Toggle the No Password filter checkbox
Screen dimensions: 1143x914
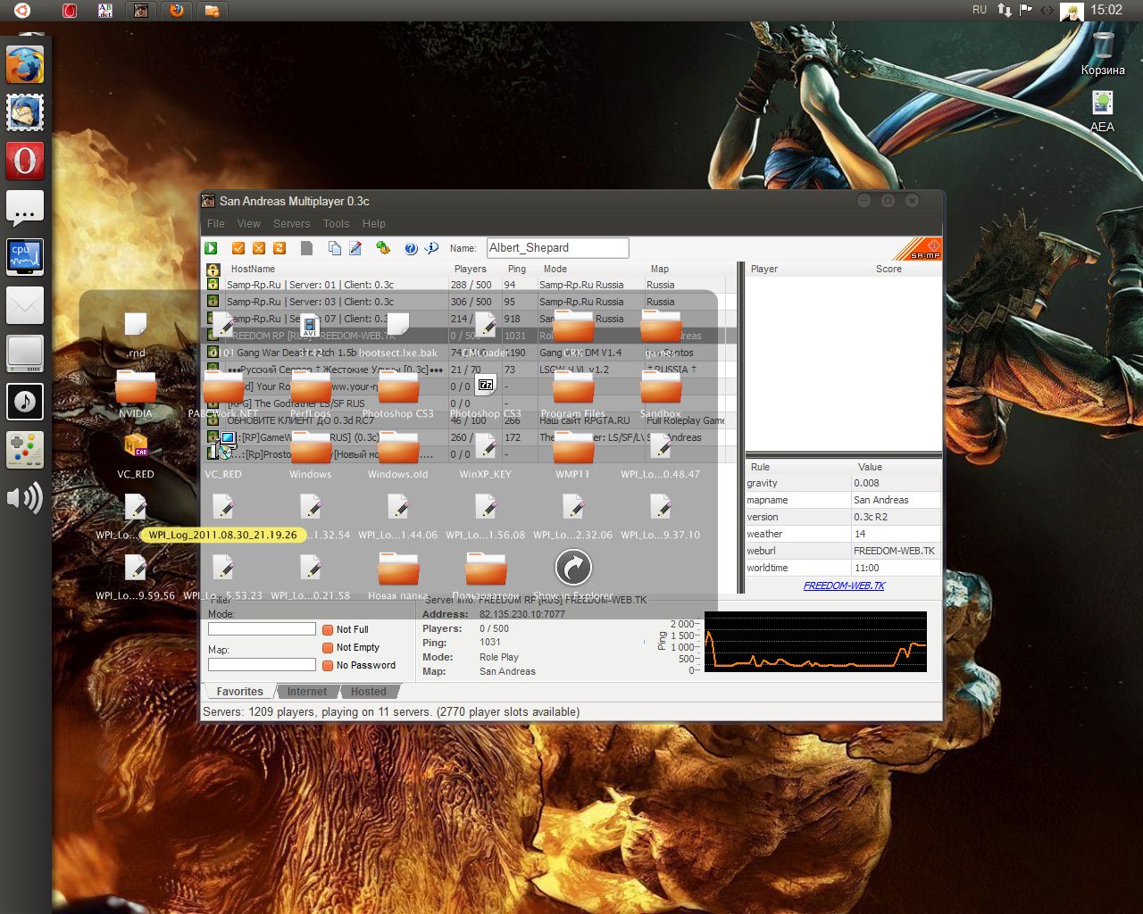(328, 665)
